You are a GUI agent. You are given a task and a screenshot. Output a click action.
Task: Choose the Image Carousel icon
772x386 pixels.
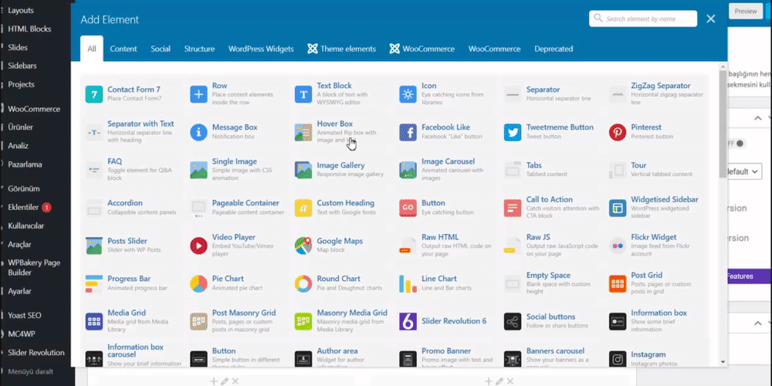point(408,170)
